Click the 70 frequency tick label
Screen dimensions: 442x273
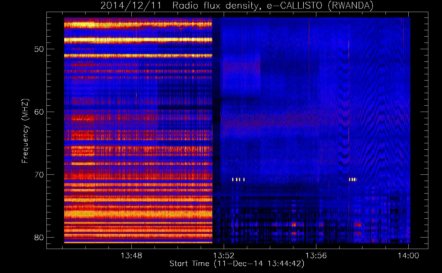pos(39,175)
